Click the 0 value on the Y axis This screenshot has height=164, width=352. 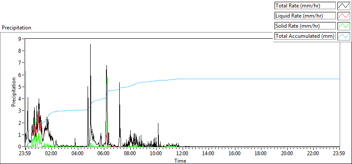(x=19, y=146)
